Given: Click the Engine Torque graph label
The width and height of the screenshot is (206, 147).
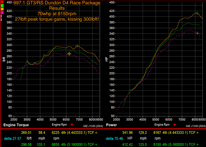Looking at the screenshot, I should pyautogui.click(x=16, y=125).
